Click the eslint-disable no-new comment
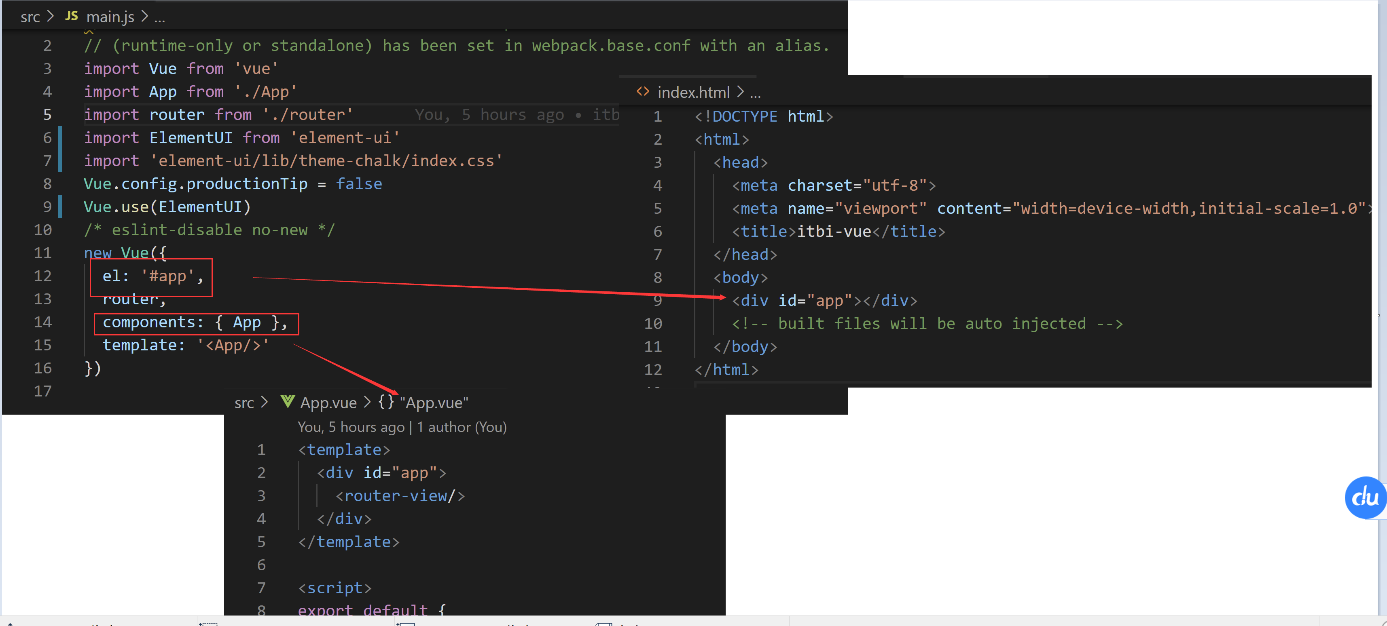Screen dimensions: 1387x626 click(209, 230)
